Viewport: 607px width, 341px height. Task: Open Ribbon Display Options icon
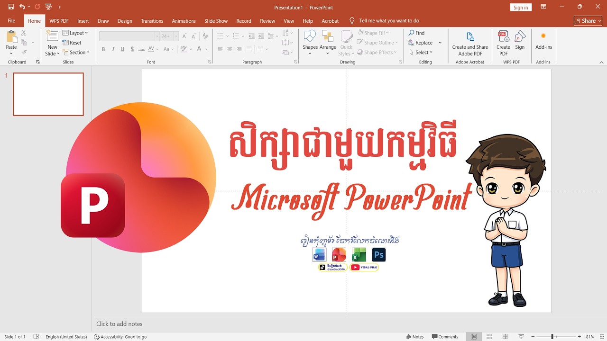[543, 7]
